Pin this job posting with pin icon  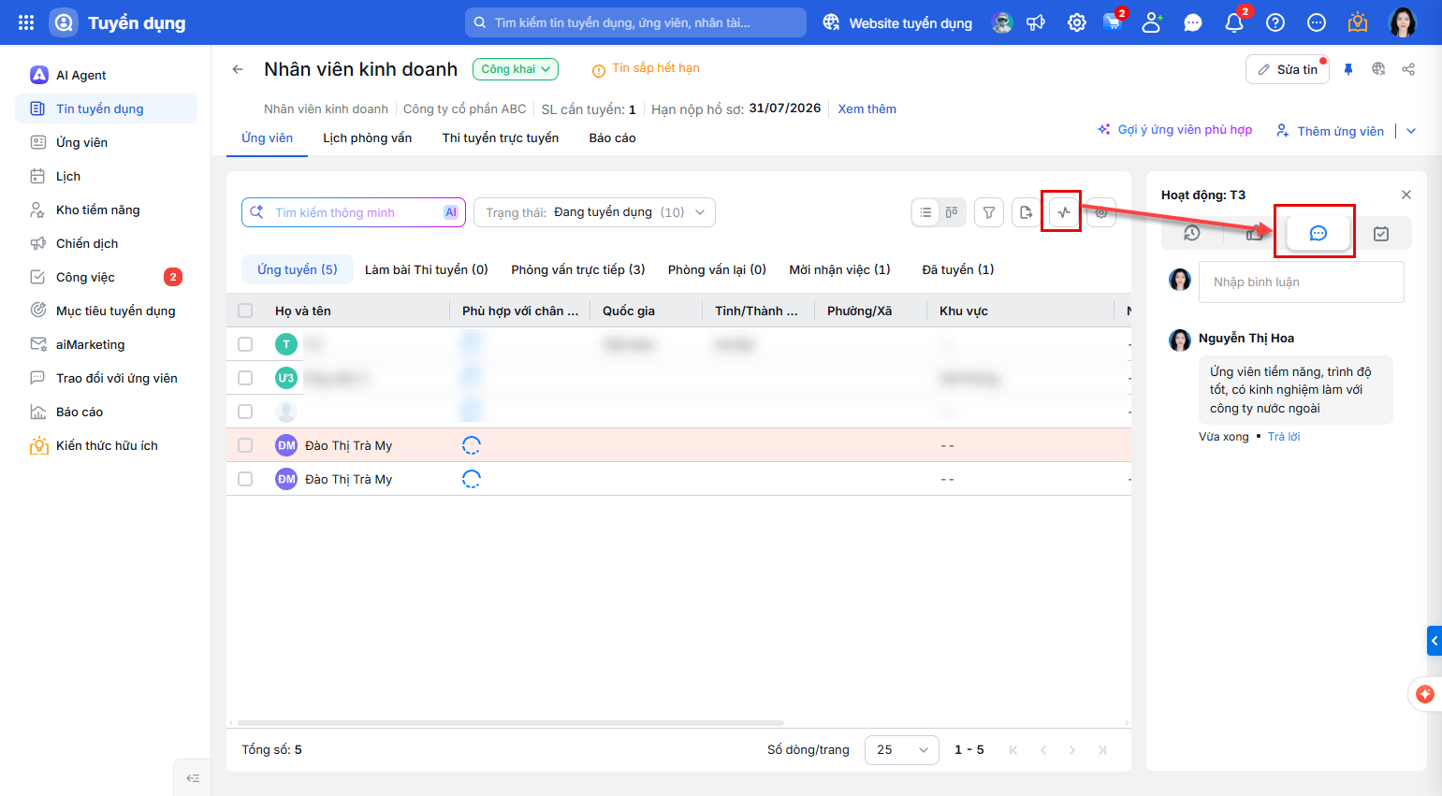pos(1348,69)
